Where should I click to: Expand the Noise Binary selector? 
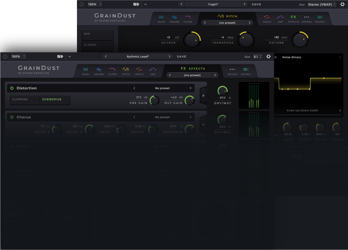[x=340, y=57]
